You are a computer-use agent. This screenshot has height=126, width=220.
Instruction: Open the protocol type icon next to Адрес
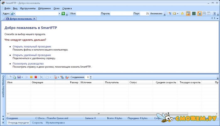(x=12, y=14)
